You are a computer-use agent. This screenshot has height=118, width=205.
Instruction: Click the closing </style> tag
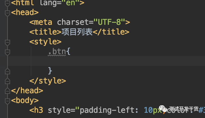point(48,81)
